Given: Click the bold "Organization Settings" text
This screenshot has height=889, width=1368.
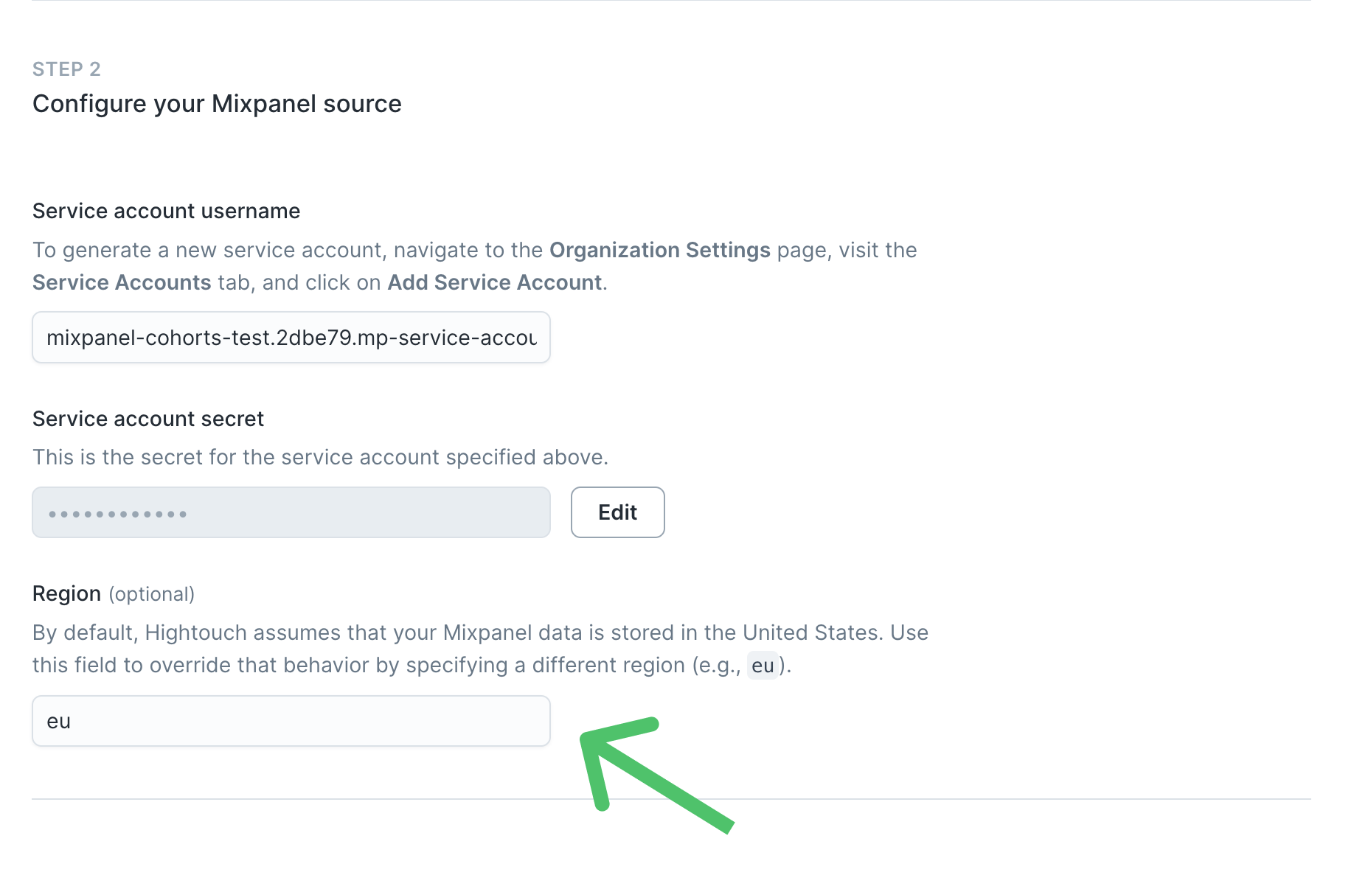Looking at the screenshot, I should pyautogui.click(x=659, y=251).
